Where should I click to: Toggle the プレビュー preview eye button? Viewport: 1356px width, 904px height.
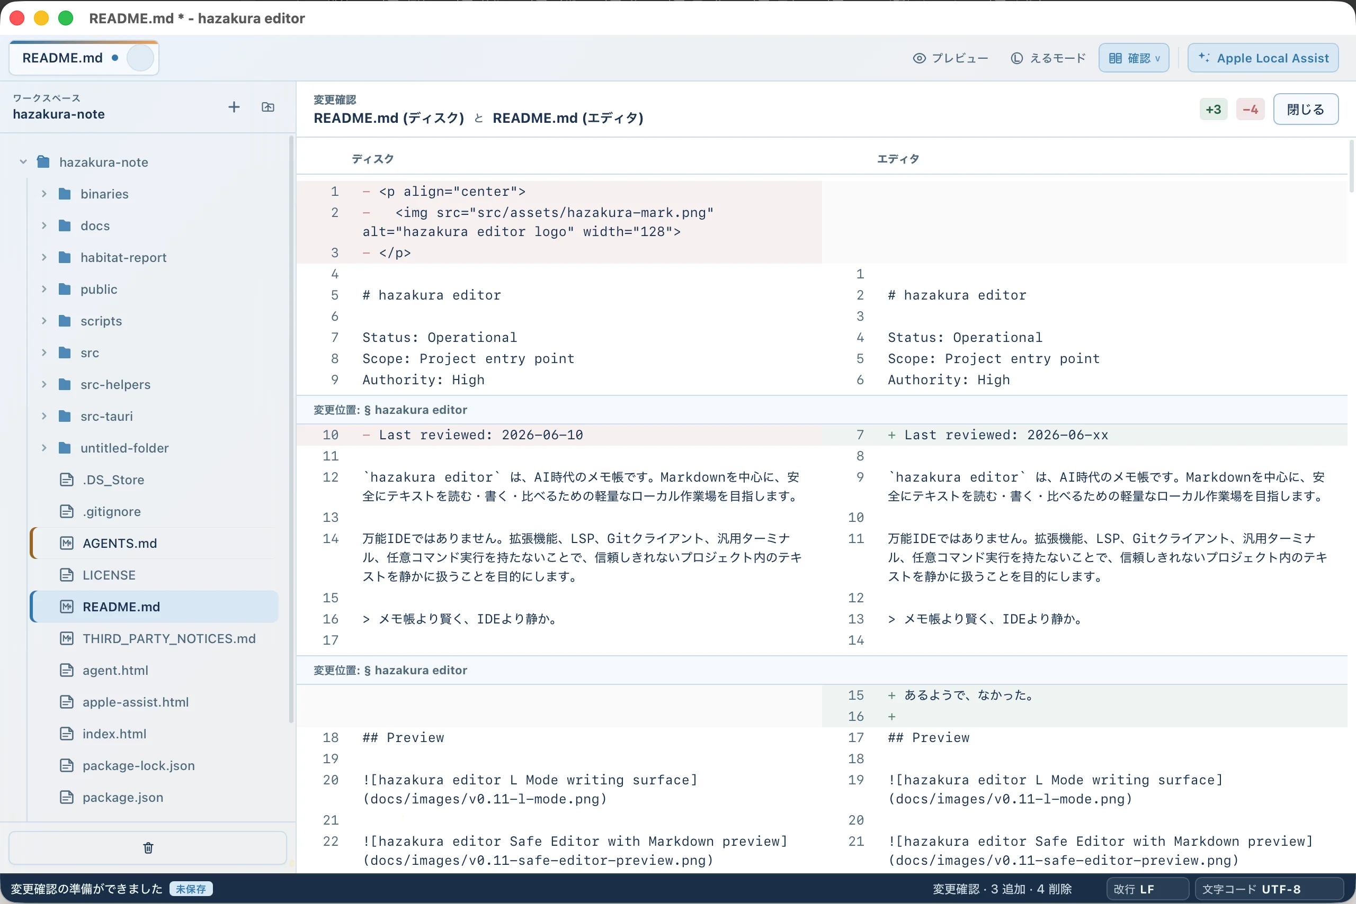950,58
